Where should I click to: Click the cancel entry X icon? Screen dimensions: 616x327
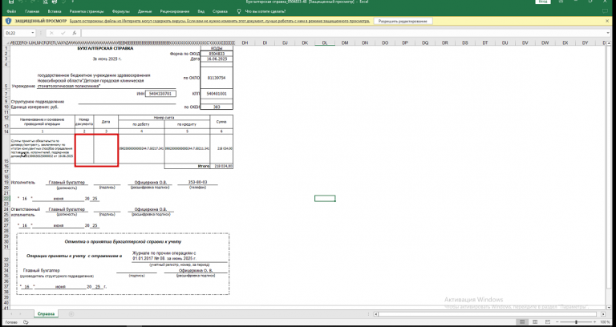click(52, 34)
